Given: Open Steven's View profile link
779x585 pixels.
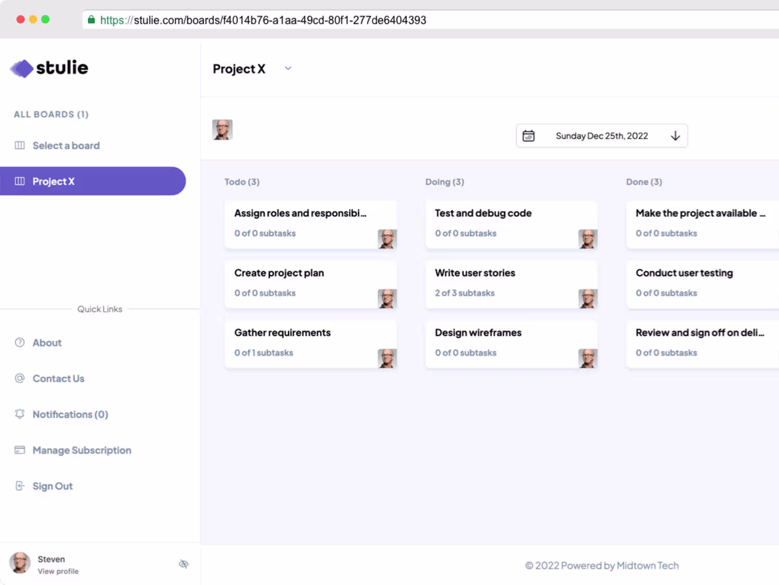Looking at the screenshot, I should click(x=58, y=571).
